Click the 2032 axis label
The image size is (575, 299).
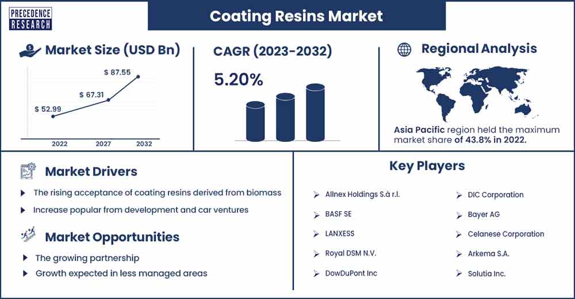[144, 144]
